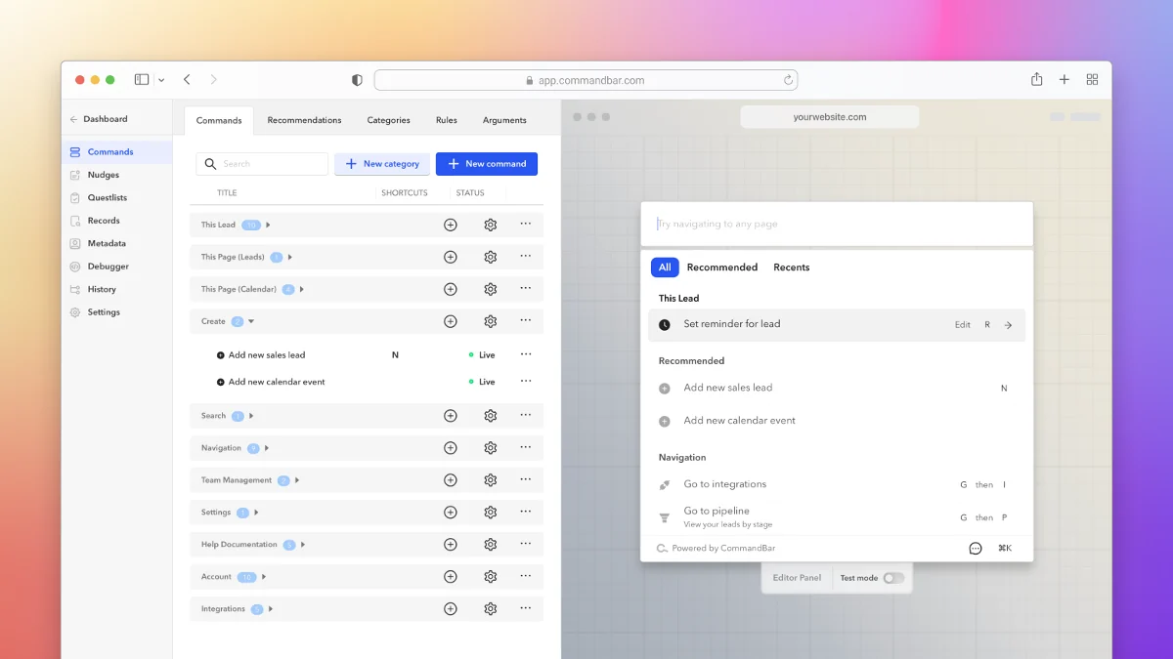Click the commands search field
Image resolution: width=1173 pixels, height=659 pixels.
click(262, 164)
